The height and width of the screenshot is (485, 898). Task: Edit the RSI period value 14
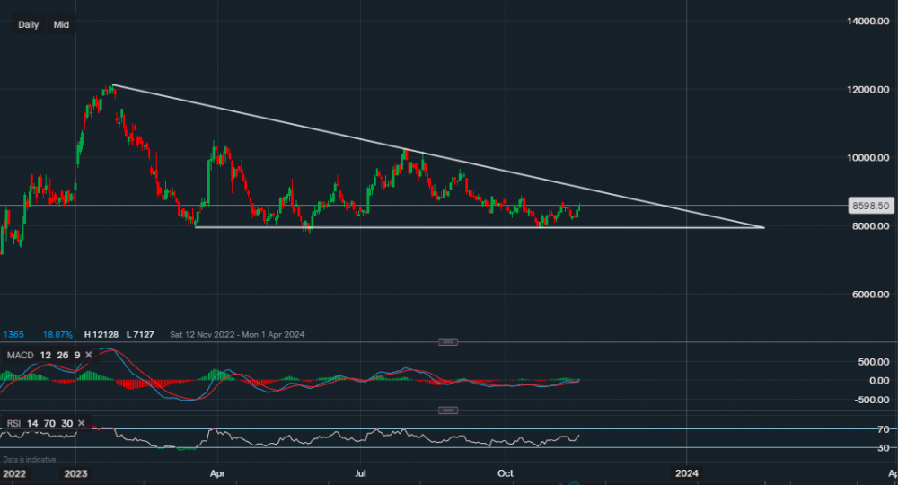(33, 423)
